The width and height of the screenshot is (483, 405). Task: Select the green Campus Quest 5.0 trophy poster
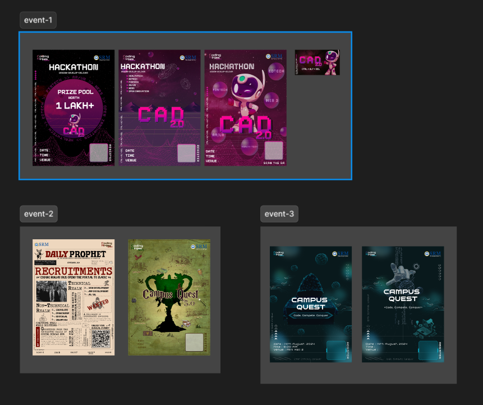pyautogui.click(x=169, y=297)
